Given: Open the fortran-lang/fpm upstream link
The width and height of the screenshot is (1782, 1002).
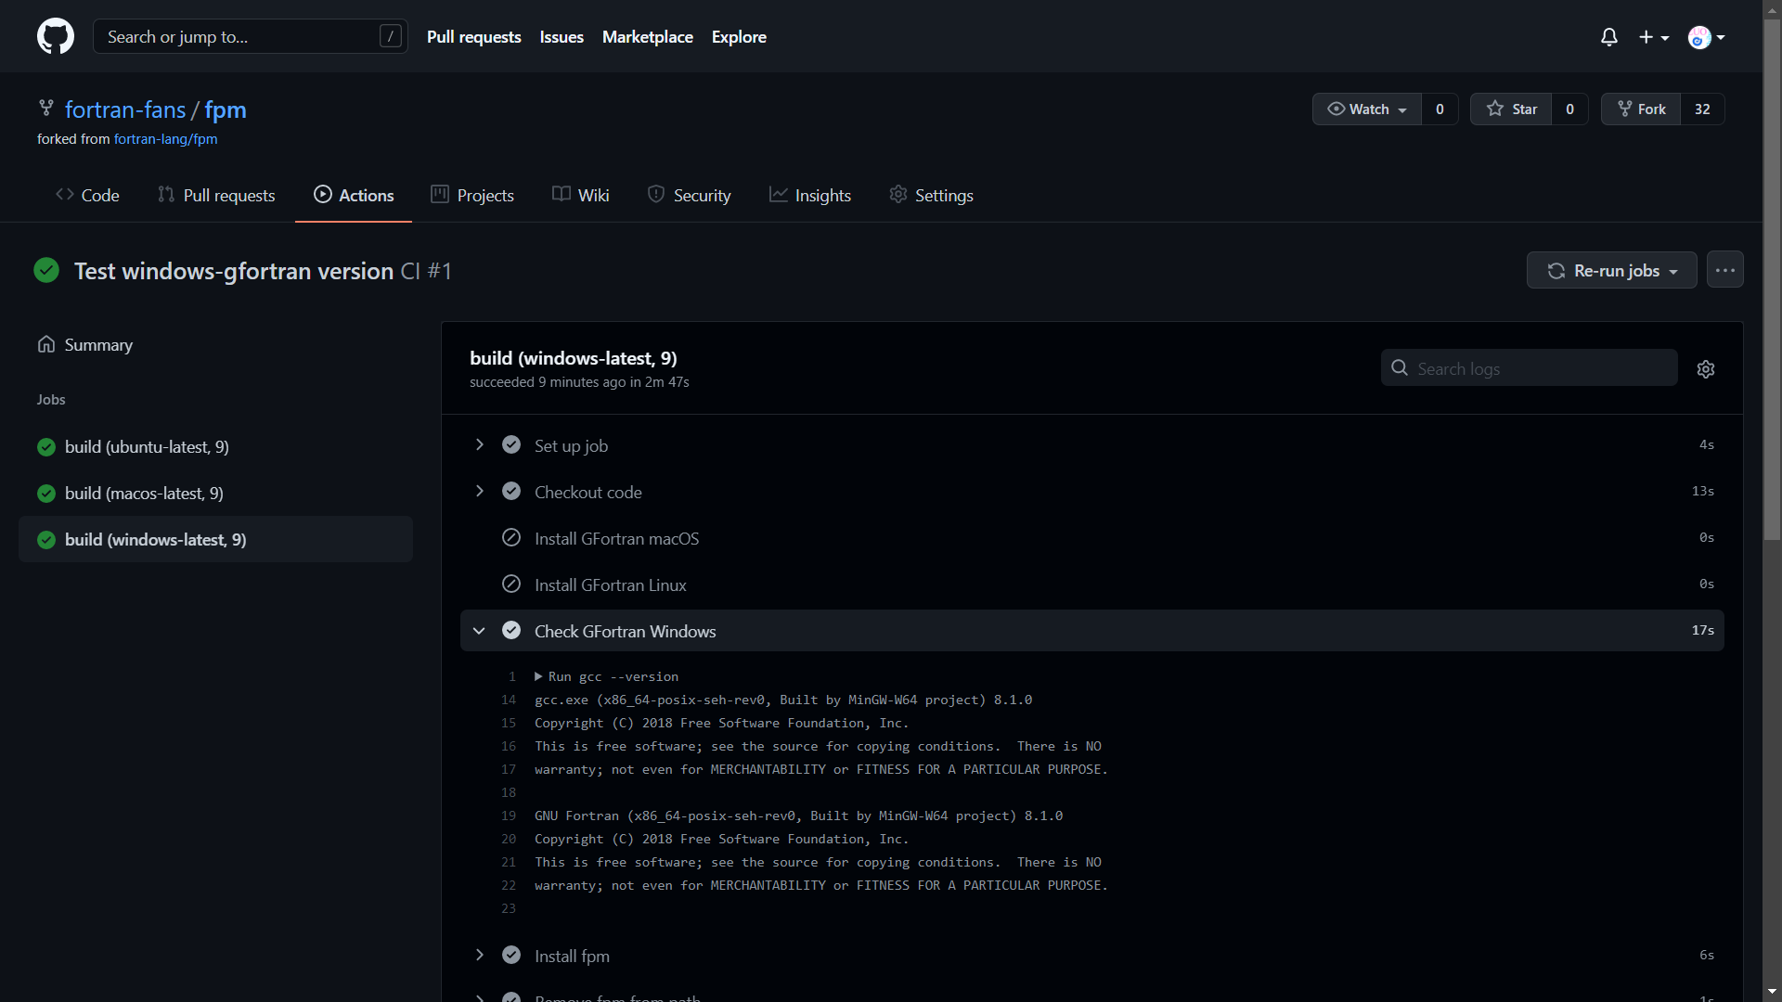Looking at the screenshot, I should click(165, 139).
